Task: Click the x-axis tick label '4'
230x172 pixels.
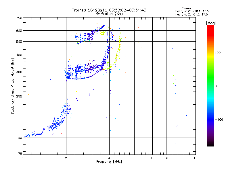Action: point(109,158)
